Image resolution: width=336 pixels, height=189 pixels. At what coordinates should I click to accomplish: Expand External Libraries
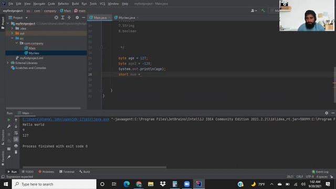pyautogui.click(x=8, y=63)
